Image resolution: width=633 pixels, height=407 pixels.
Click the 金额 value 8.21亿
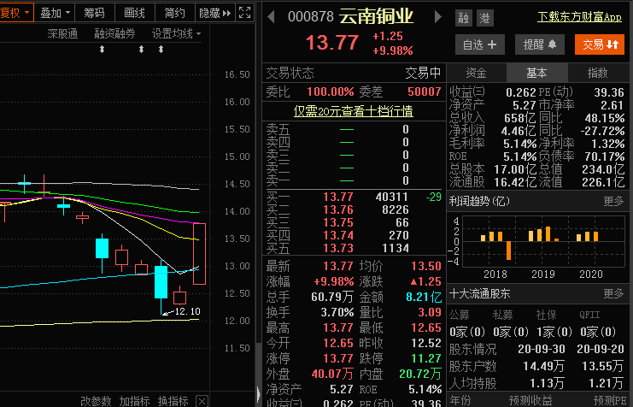click(424, 297)
